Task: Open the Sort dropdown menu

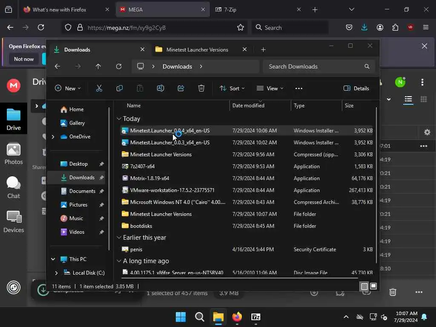Action: coord(232,89)
